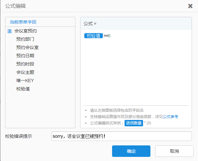
Task: Pick the 预约日期 field from list
Action: pos(25,56)
